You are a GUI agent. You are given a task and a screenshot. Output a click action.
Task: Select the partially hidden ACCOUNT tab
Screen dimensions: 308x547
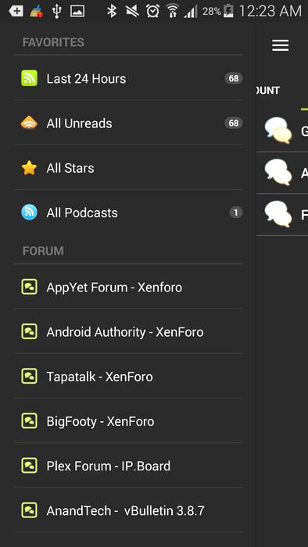coord(268,91)
